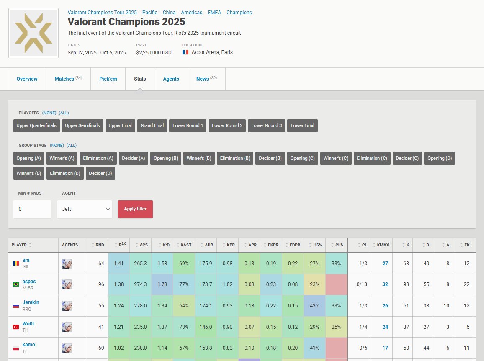Click Polish flag next to kamo

[x=16, y=348]
